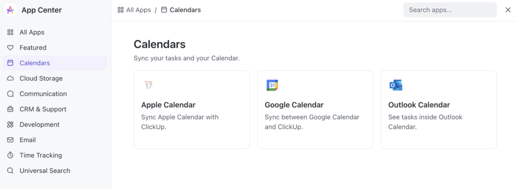Screen dimensions: 517x189
Task: Click the Cloud Storage cloud icon
Action: 10,78
